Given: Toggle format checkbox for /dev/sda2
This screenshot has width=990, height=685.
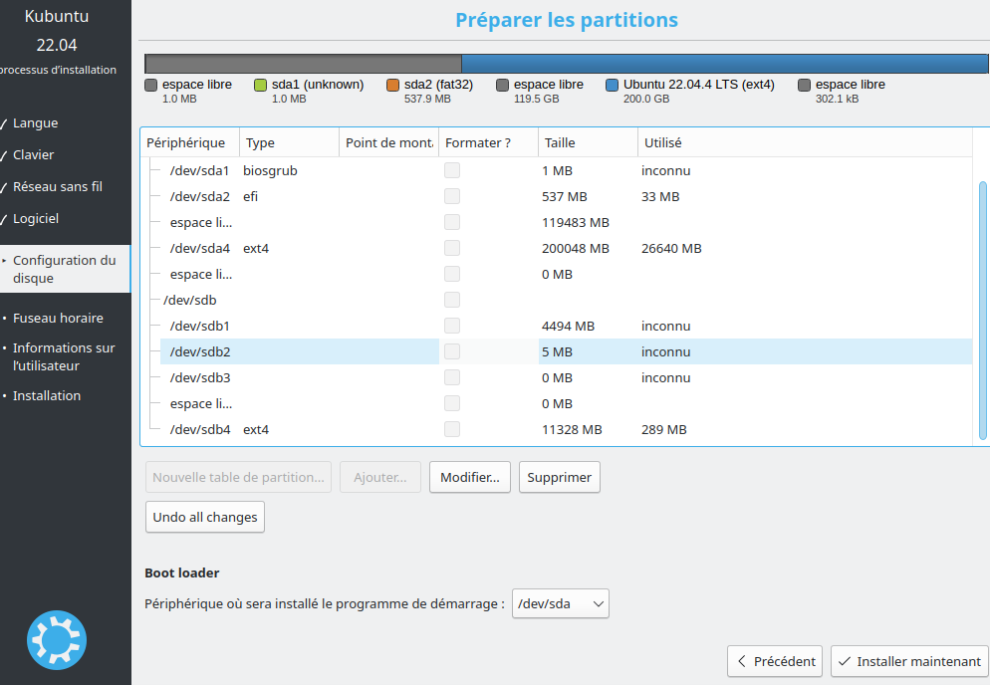Looking at the screenshot, I should 452,196.
